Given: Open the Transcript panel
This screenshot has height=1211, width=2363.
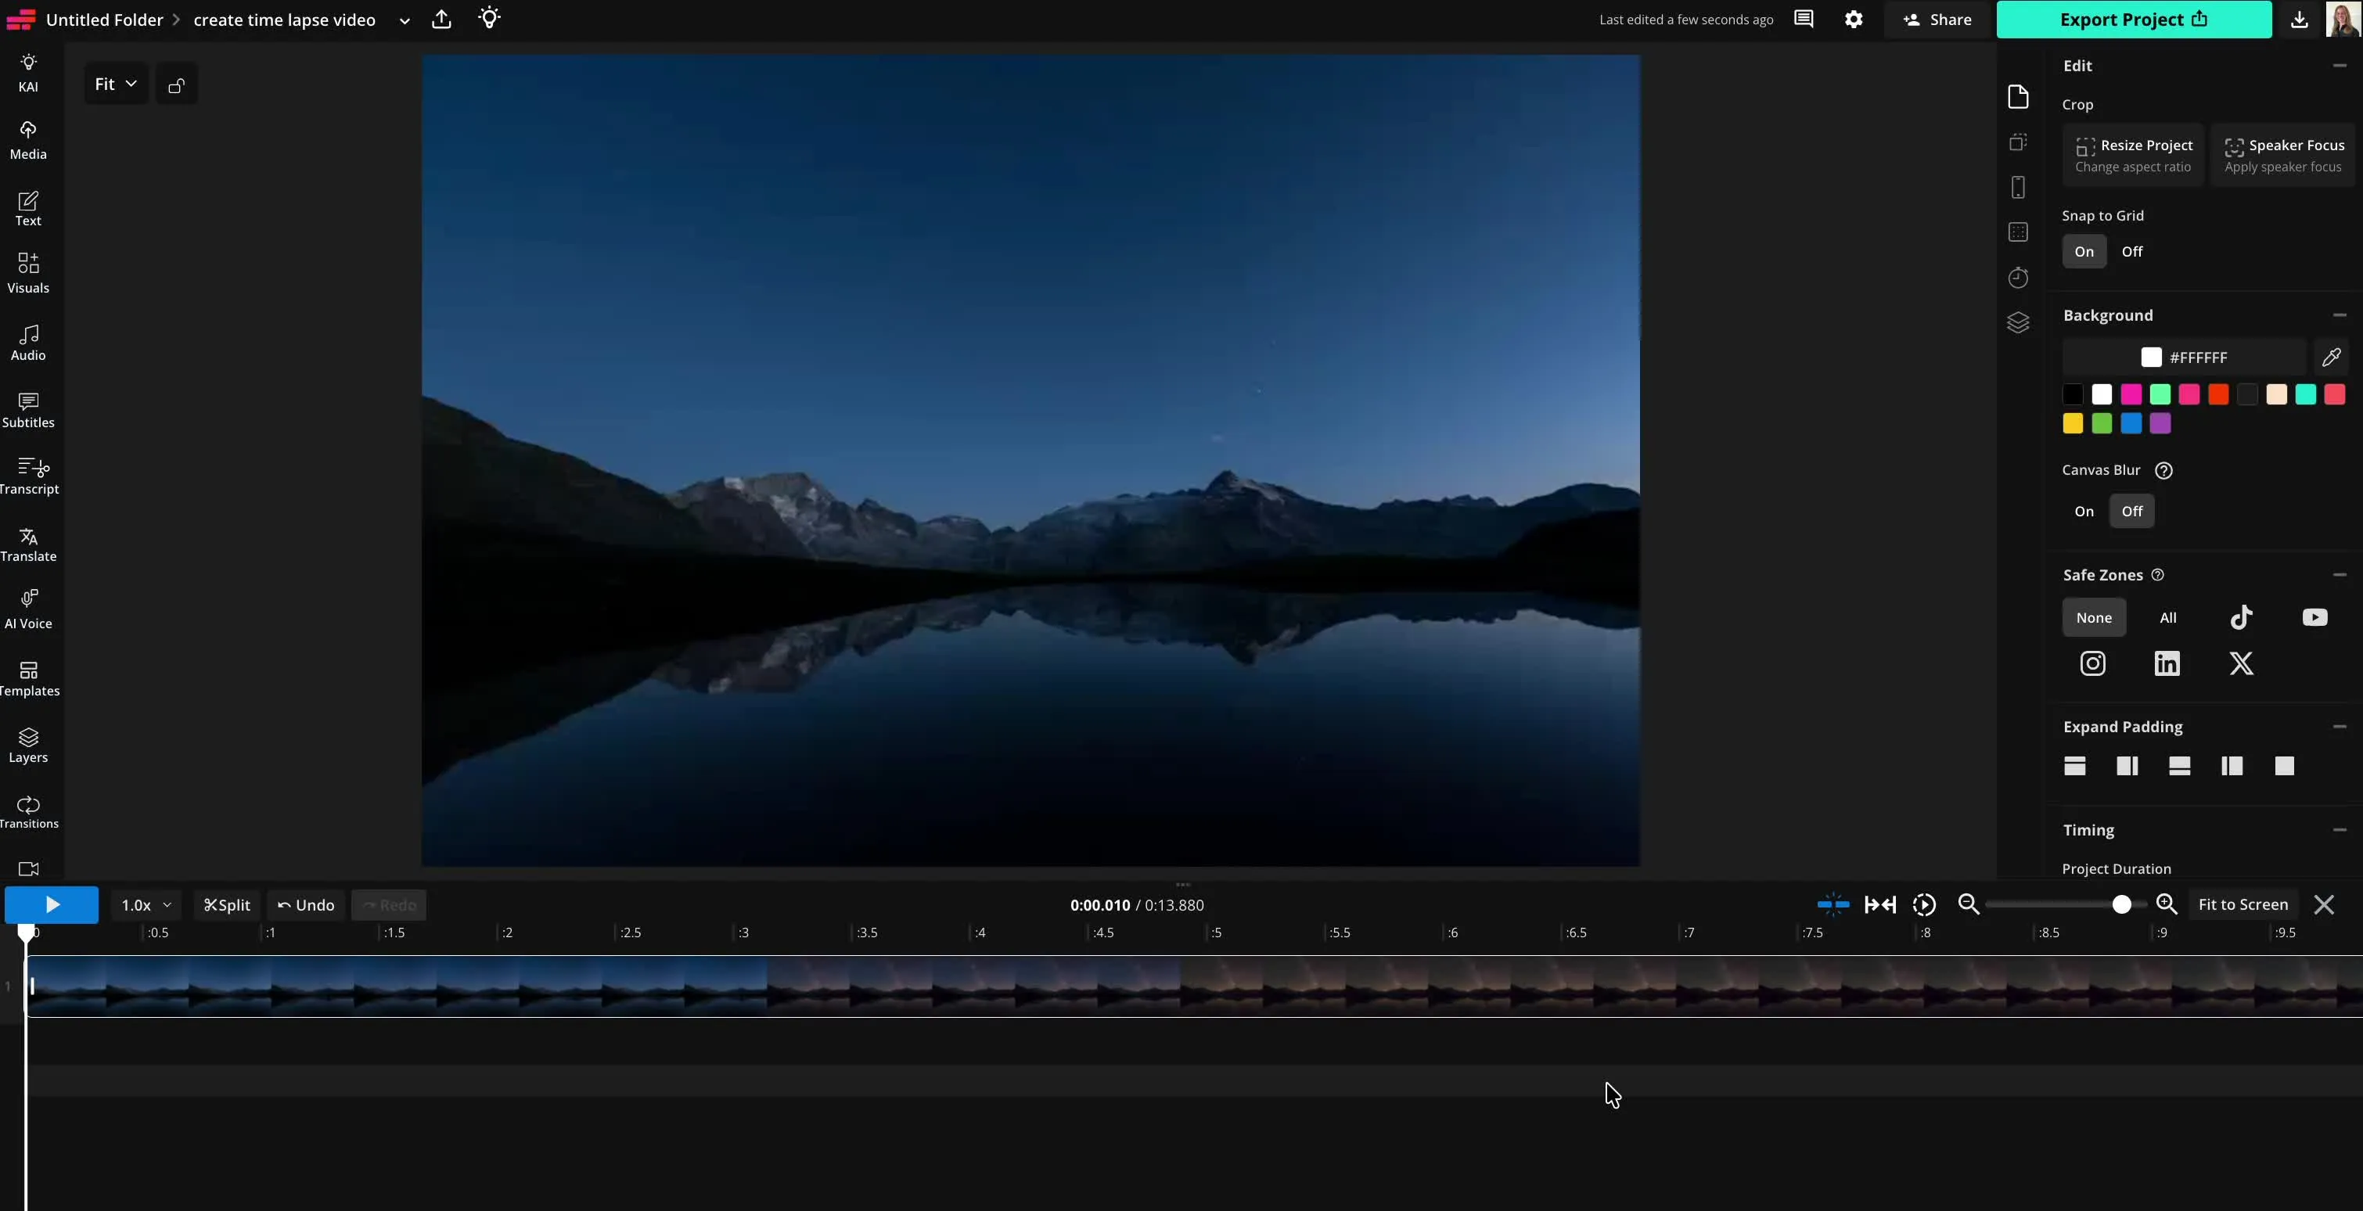Looking at the screenshot, I should [x=28, y=476].
